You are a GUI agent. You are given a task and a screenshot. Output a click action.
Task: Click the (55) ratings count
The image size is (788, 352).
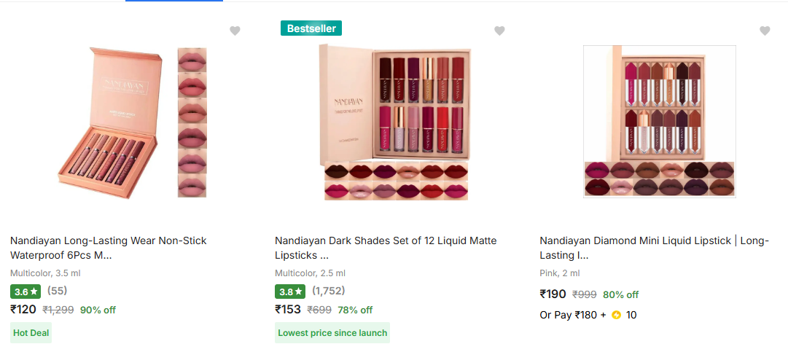(58, 291)
